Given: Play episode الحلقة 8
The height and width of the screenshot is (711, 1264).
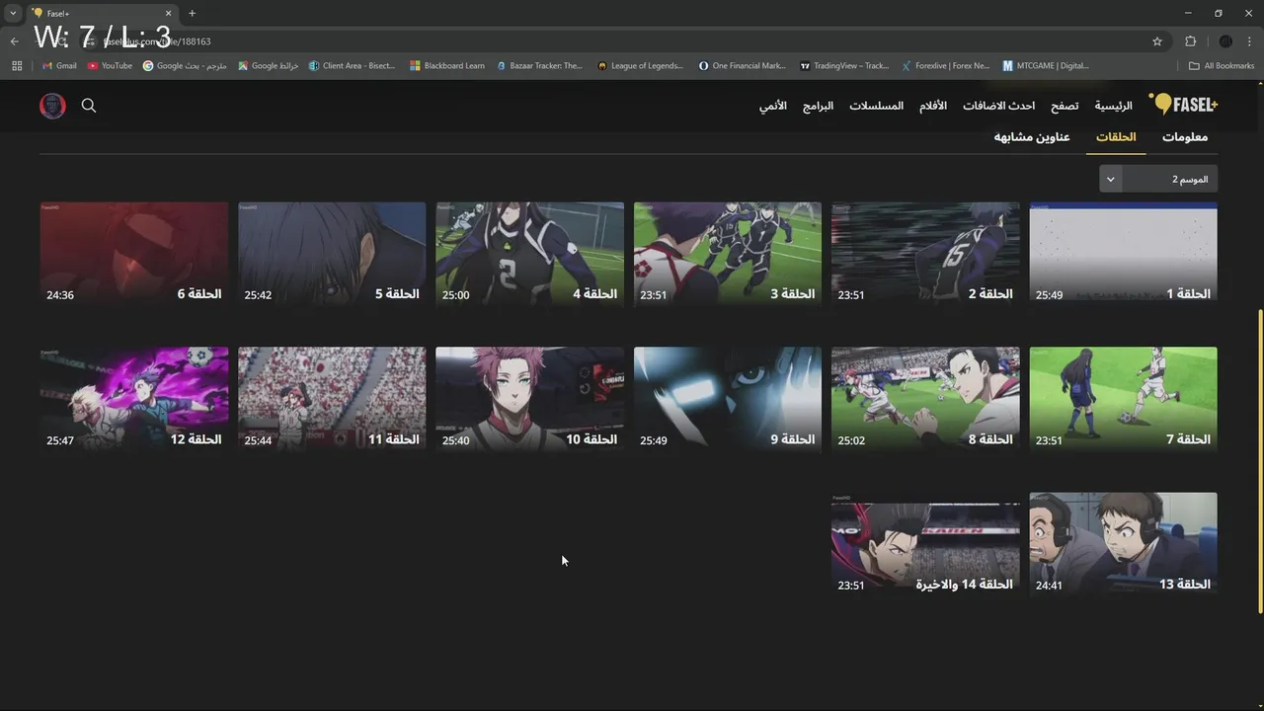Looking at the screenshot, I should click(x=925, y=398).
